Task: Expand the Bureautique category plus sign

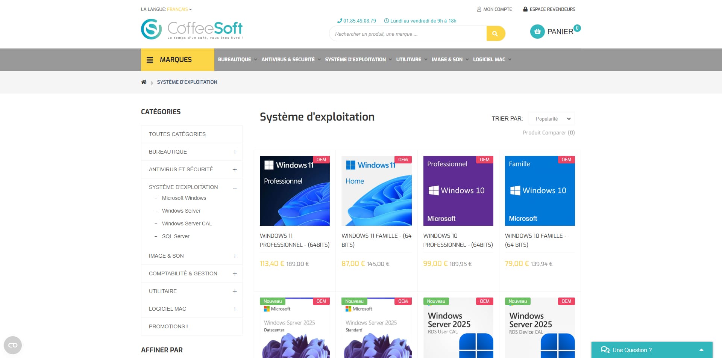Action: [x=235, y=152]
